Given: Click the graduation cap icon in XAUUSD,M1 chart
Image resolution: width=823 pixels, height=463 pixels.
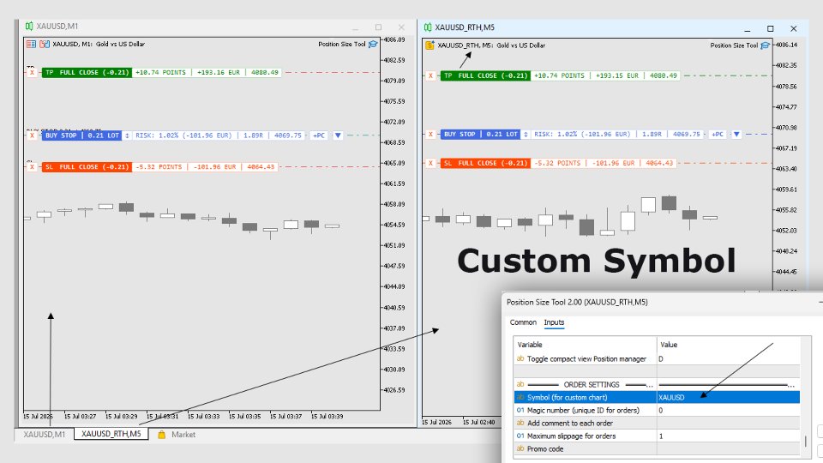Looking at the screenshot, I should (373, 44).
